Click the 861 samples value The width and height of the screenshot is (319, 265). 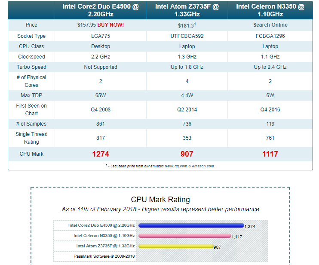[101, 124]
